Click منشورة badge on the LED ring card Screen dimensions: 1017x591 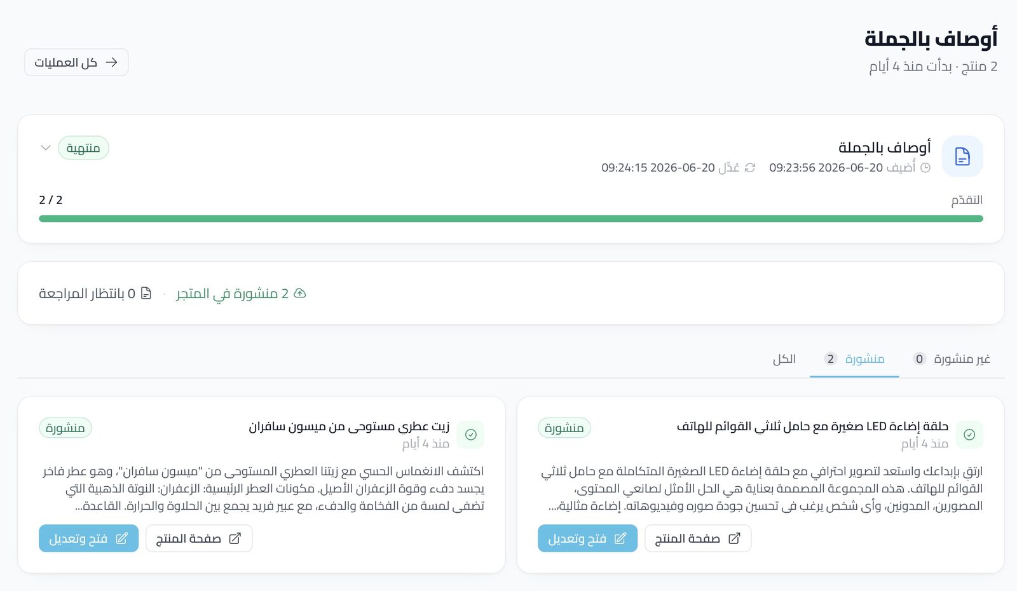(x=564, y=428)
